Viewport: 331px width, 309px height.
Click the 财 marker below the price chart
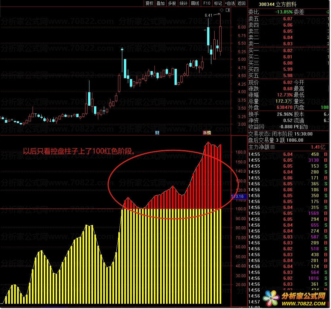coord(157,133)
